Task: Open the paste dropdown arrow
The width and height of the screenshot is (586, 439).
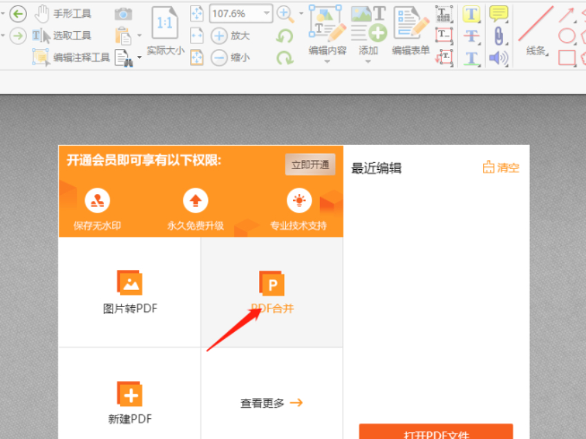Action: (140, 36)
